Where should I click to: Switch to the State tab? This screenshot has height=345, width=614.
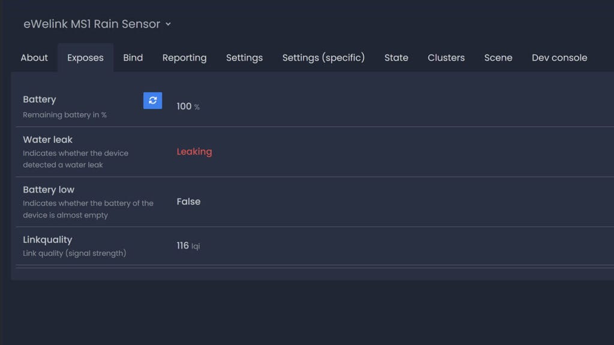(396, 57)
